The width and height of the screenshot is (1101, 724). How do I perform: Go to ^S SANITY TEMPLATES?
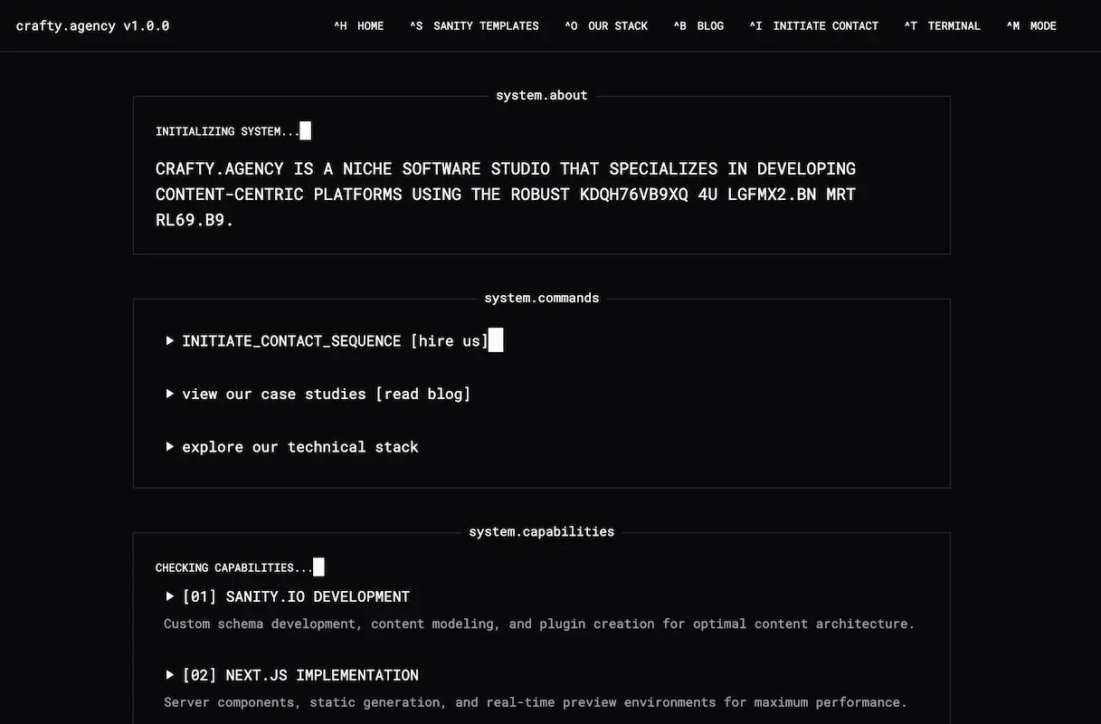tap(474, 25)
